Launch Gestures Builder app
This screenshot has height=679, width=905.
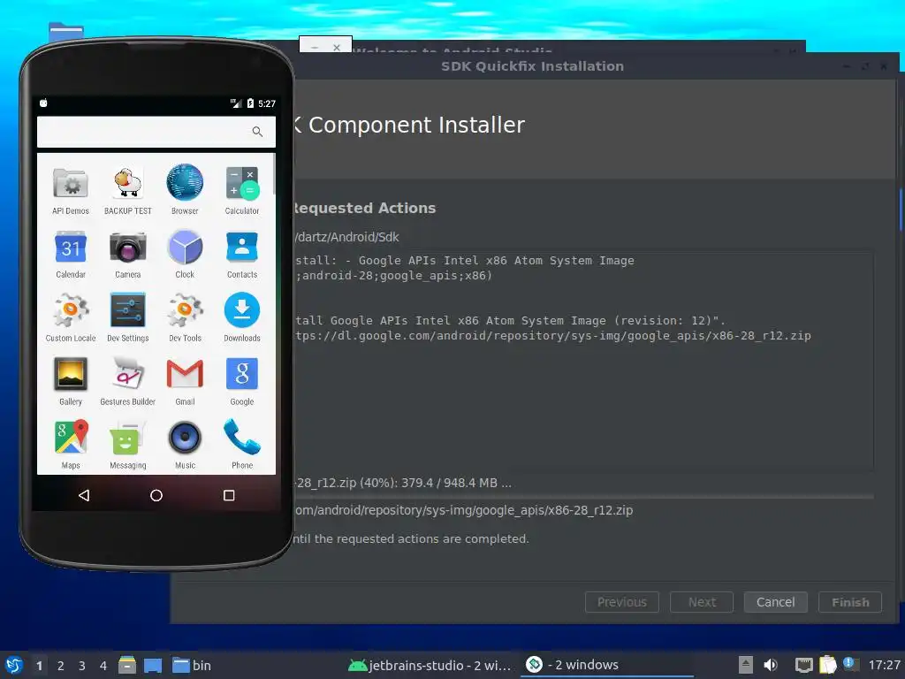click(127, 381)
